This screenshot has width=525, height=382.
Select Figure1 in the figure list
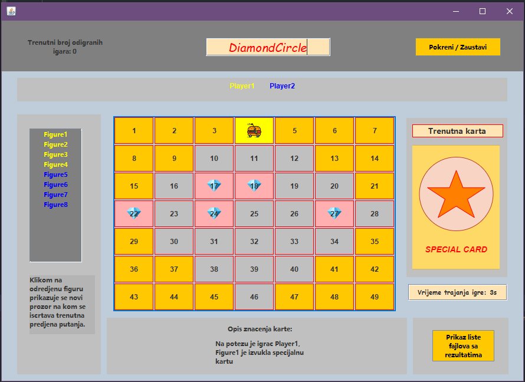(x=55, y=134)
